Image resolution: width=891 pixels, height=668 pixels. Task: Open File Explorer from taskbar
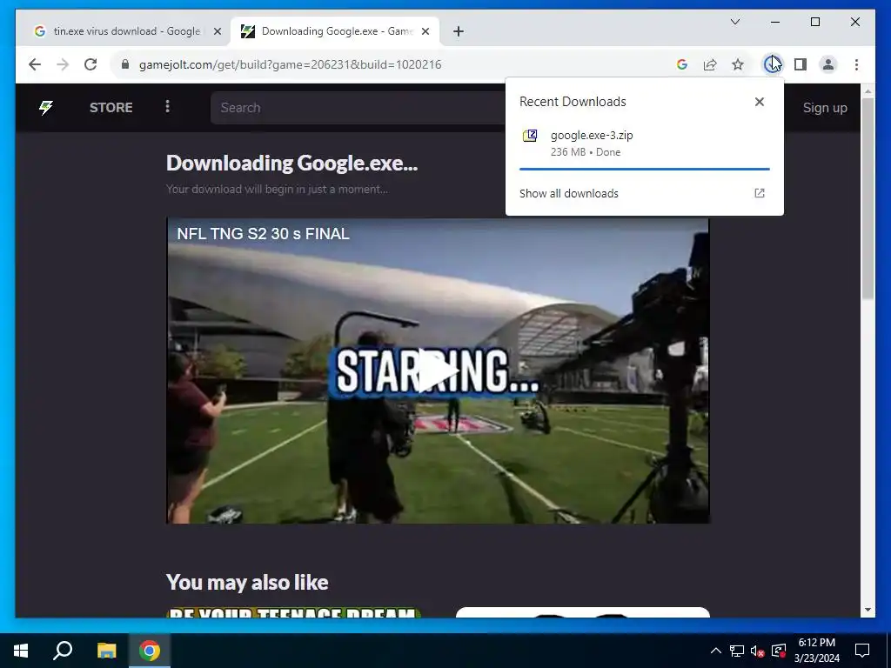(x=106, y=651)
